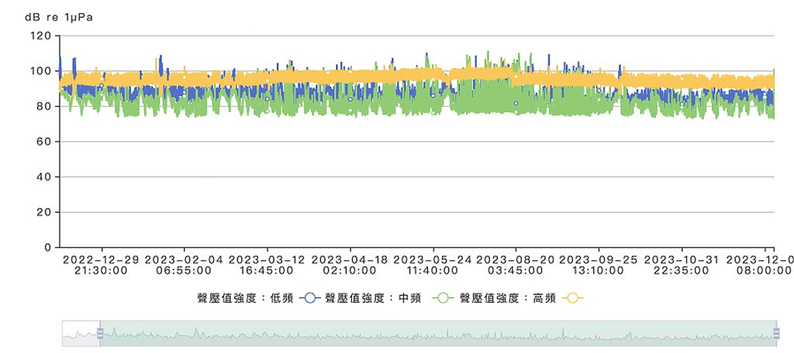Click the 2023-04-18 02:10:00 x-axis label
This screenshot has width=794, height=353.
pyautogui.click(x=350, y=265)
